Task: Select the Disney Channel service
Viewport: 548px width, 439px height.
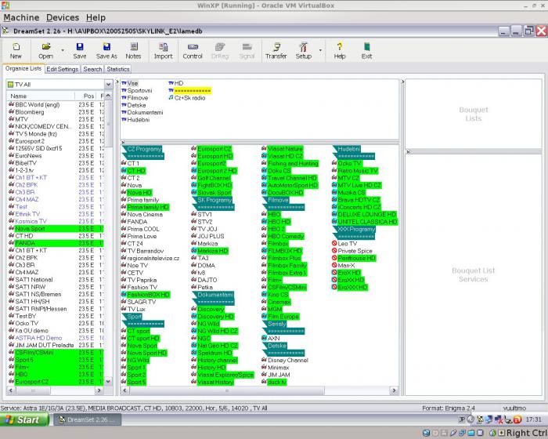Action: (285, 361)
